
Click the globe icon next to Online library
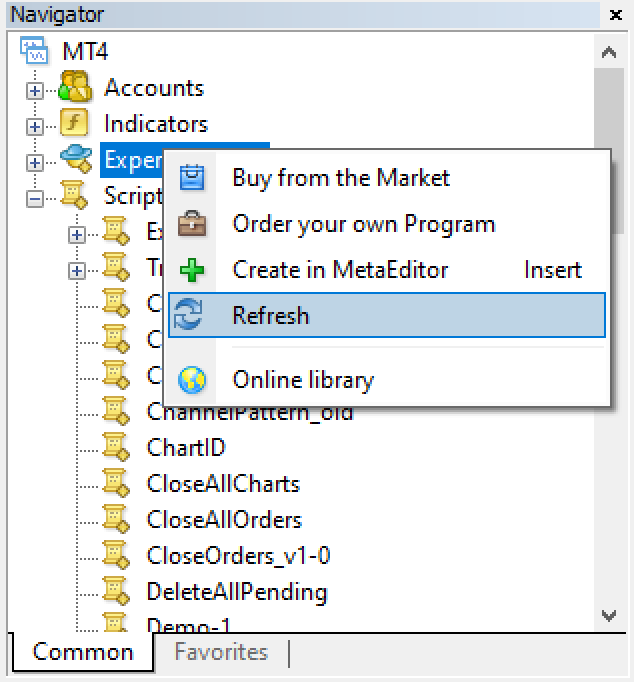(191, 379)
